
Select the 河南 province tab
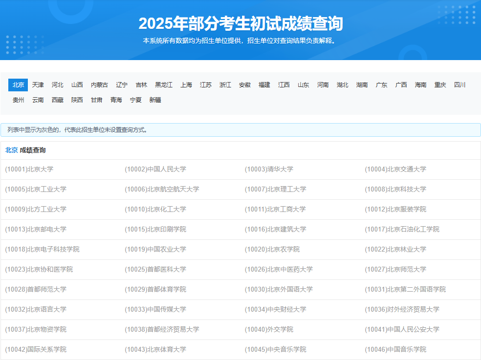pos(323,85)
